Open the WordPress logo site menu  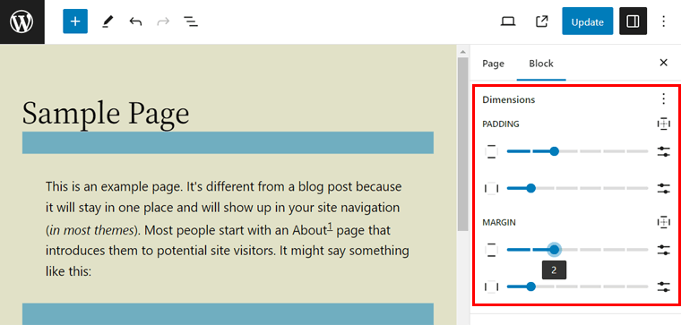pos(22,21)
